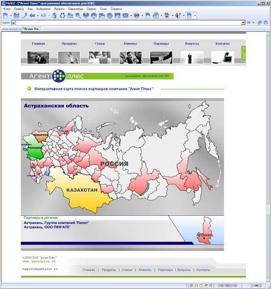Click the handshake Партнеры thumbnail
Viewport: 271px width, 289px height.
click(x=161, y=58)
